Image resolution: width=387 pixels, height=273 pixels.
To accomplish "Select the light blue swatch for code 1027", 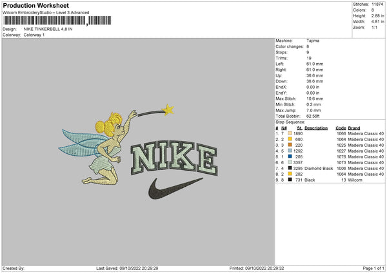I will (x=290, y=151).
